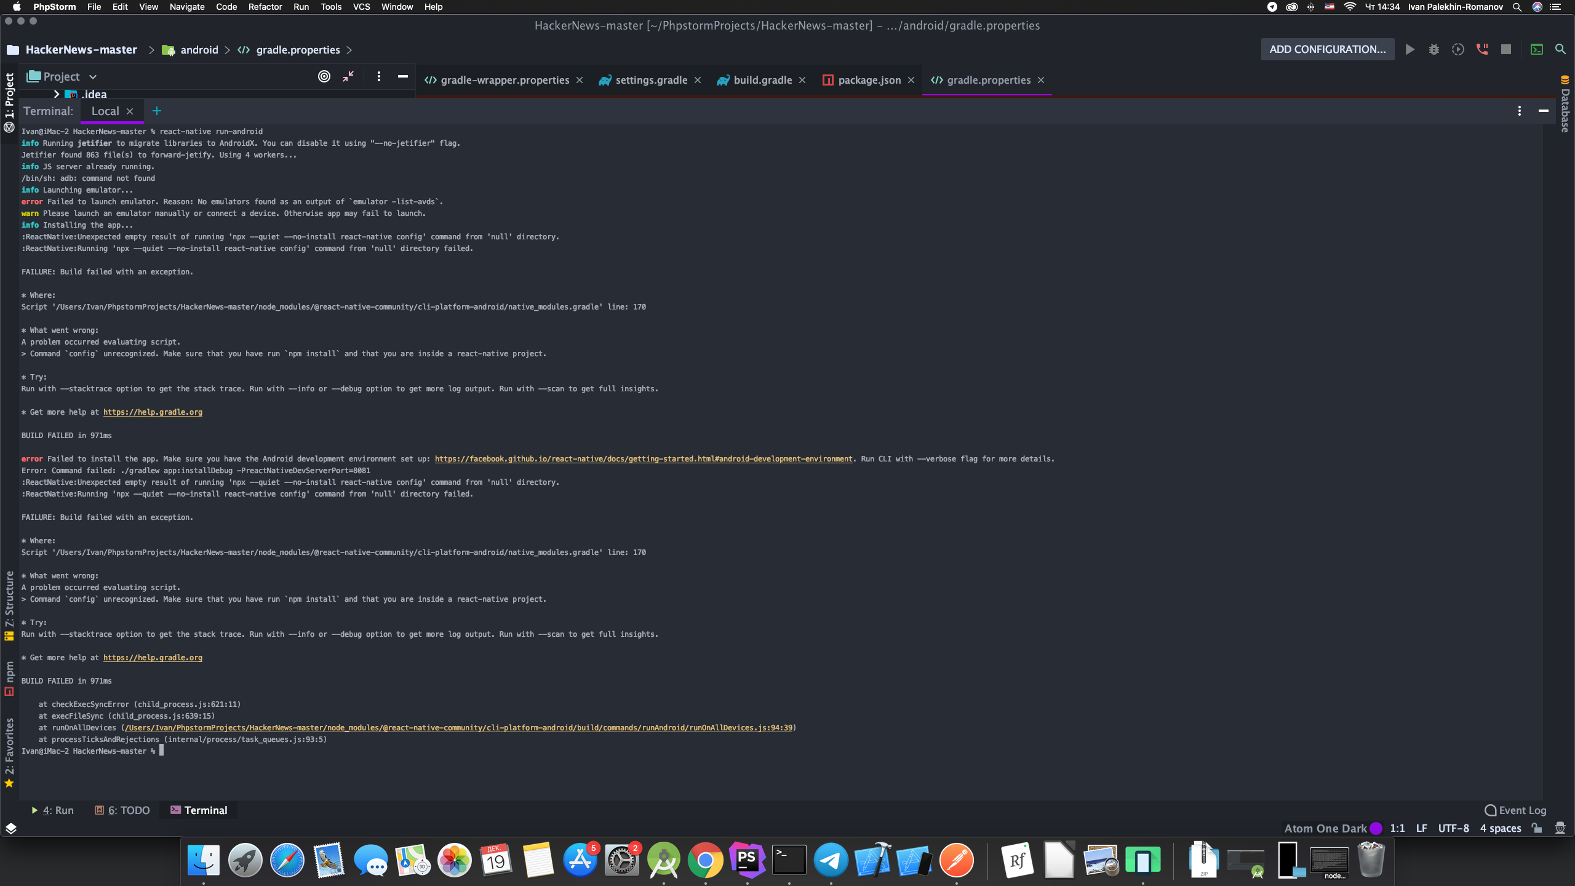Click the inspector hat icon in status bar
The height and width of the screenshot is (886, 1575).
(x=1560, y=828)
